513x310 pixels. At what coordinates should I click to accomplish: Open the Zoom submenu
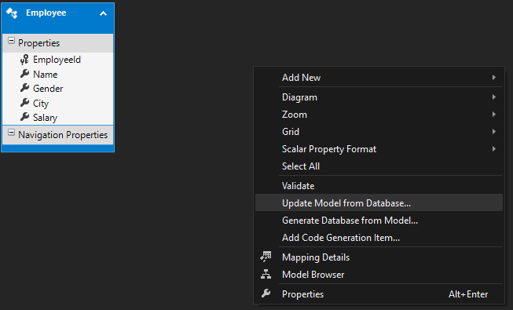[379, 115]
